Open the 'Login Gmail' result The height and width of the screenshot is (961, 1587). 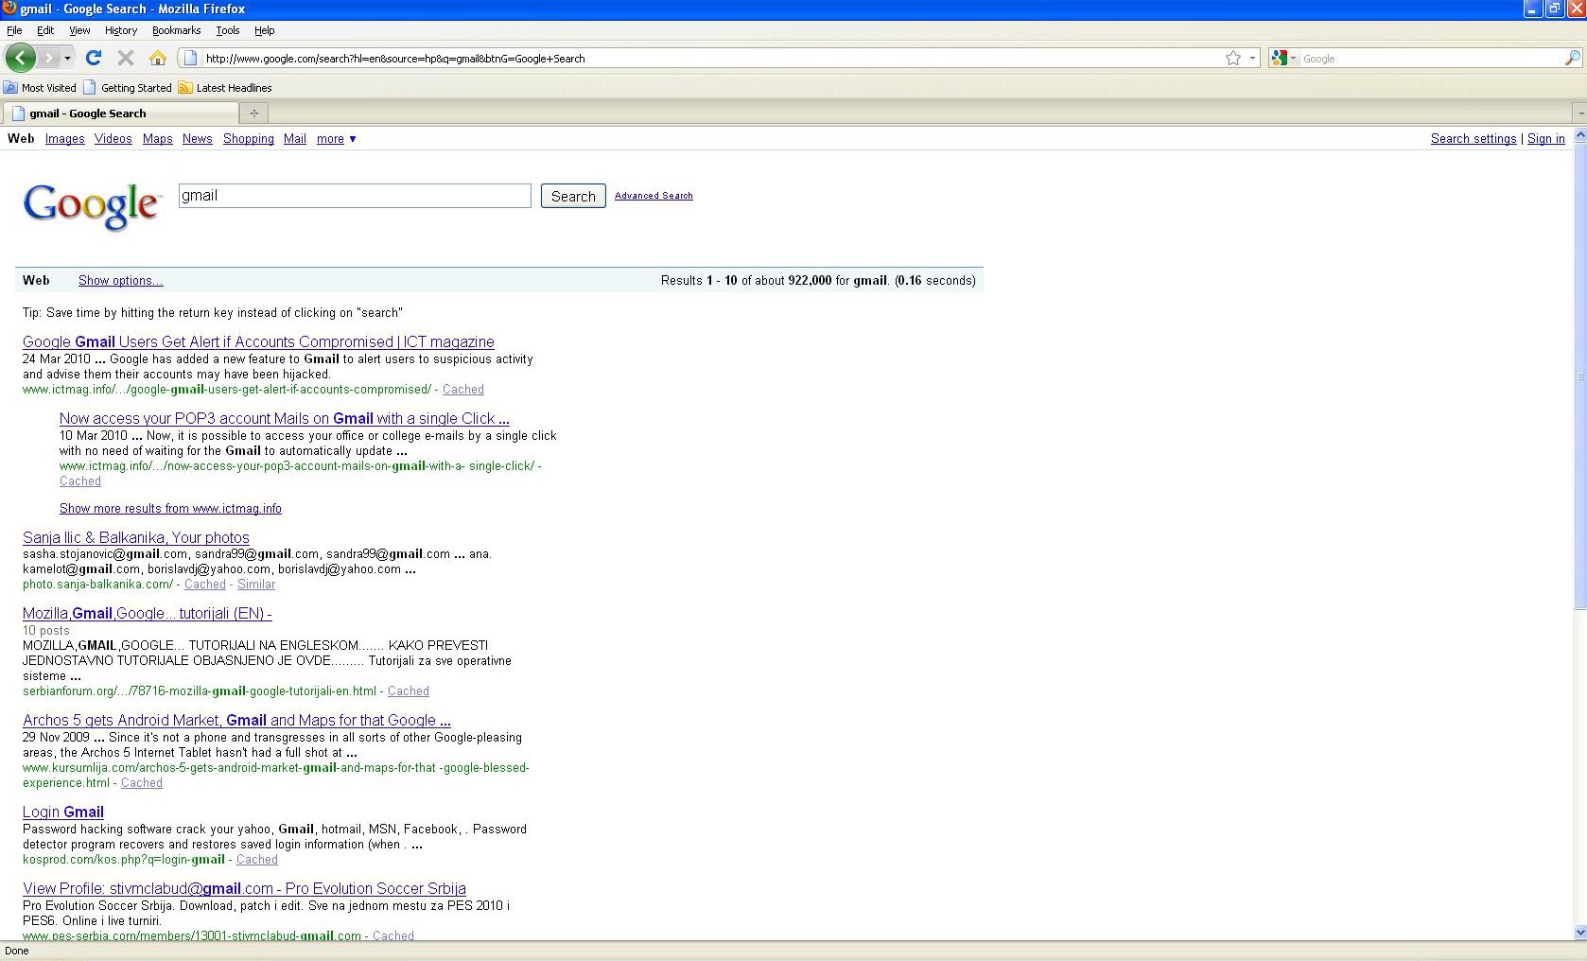pyautogui.click(x=63, y=812)
